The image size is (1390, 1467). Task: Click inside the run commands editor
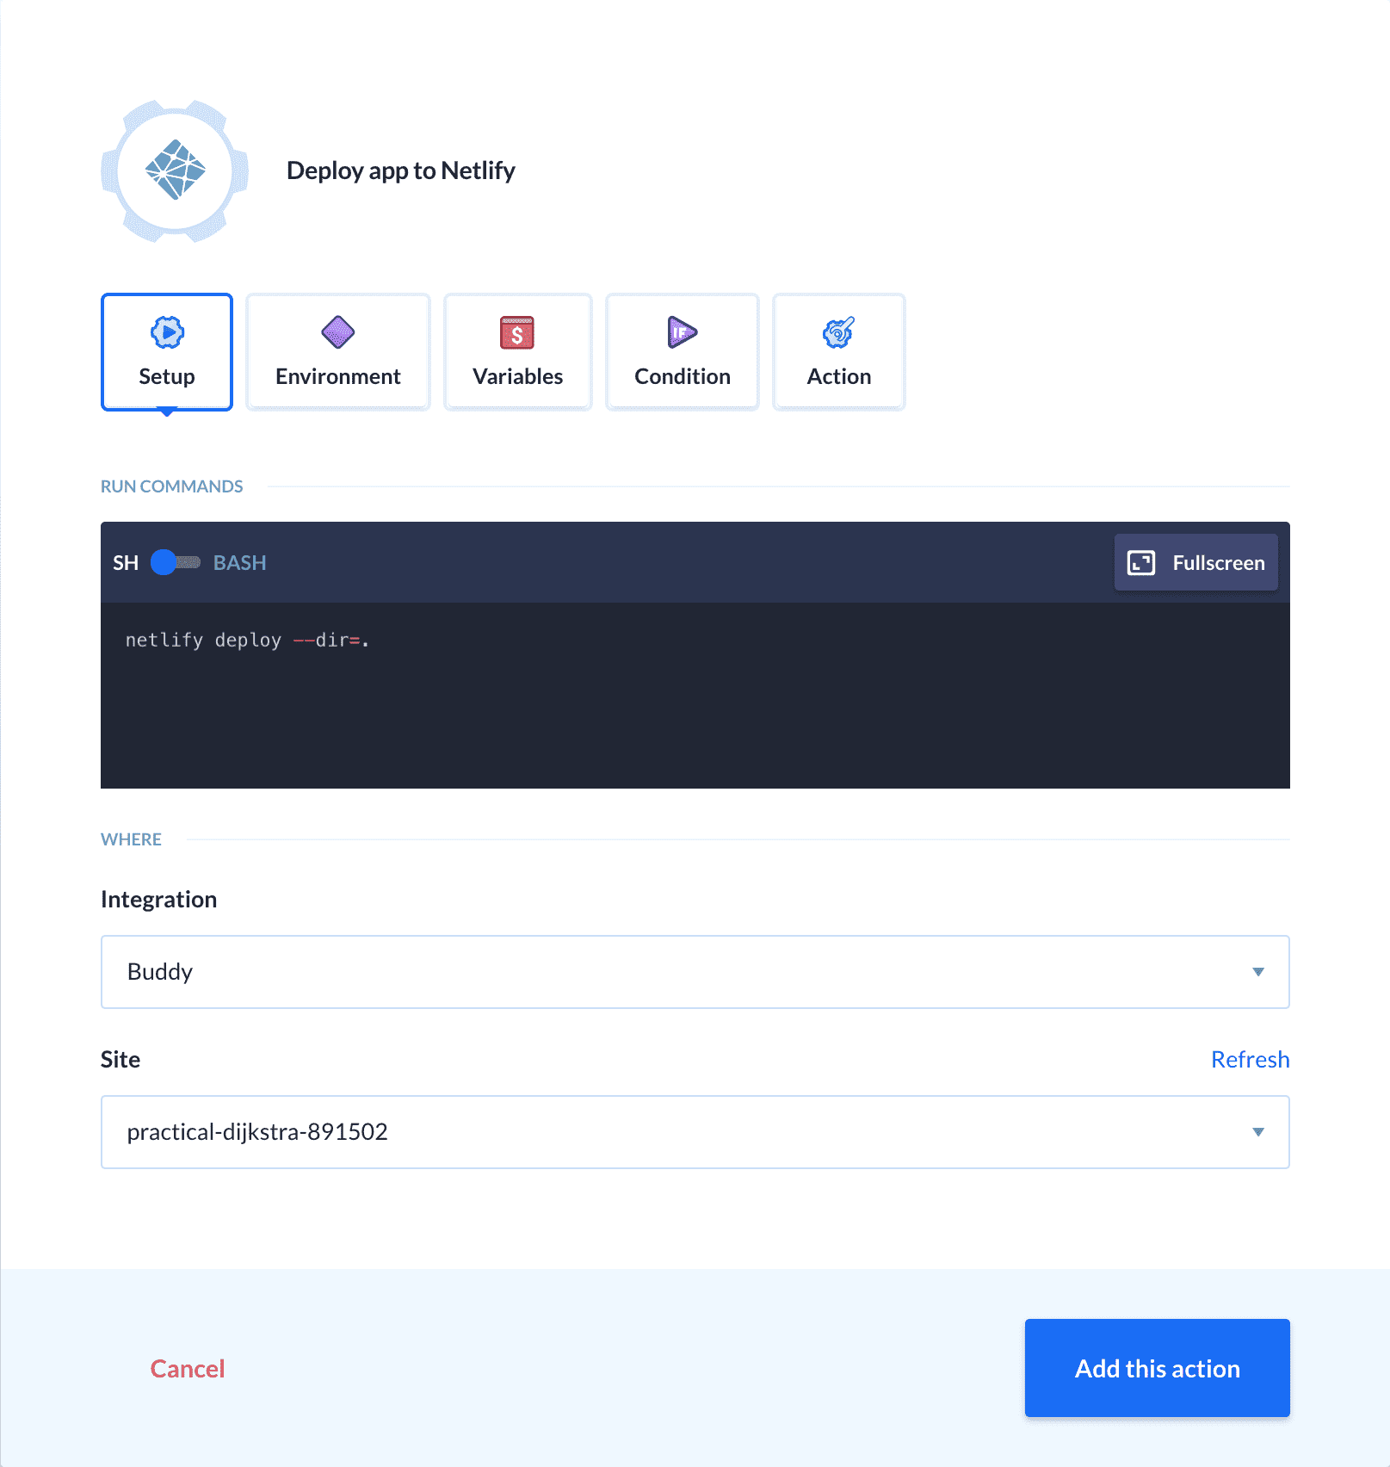pyautogui.click(x=695, y=696)
